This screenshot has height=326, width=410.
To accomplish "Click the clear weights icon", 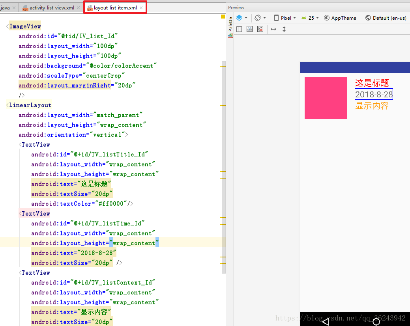I will click(260, 29).
